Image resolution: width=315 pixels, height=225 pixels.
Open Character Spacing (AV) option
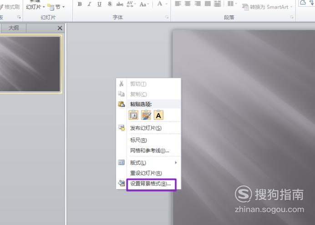coord(130,4)
